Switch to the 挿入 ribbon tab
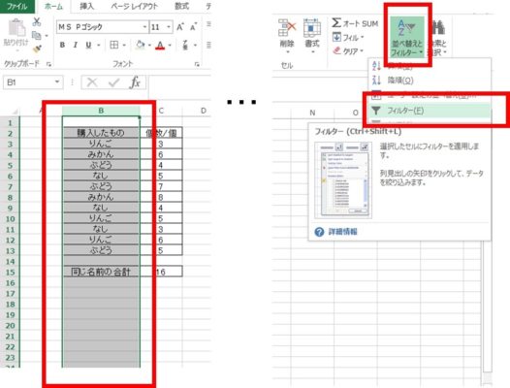Viewport: 510px width, 388px height. coord(87,6)
